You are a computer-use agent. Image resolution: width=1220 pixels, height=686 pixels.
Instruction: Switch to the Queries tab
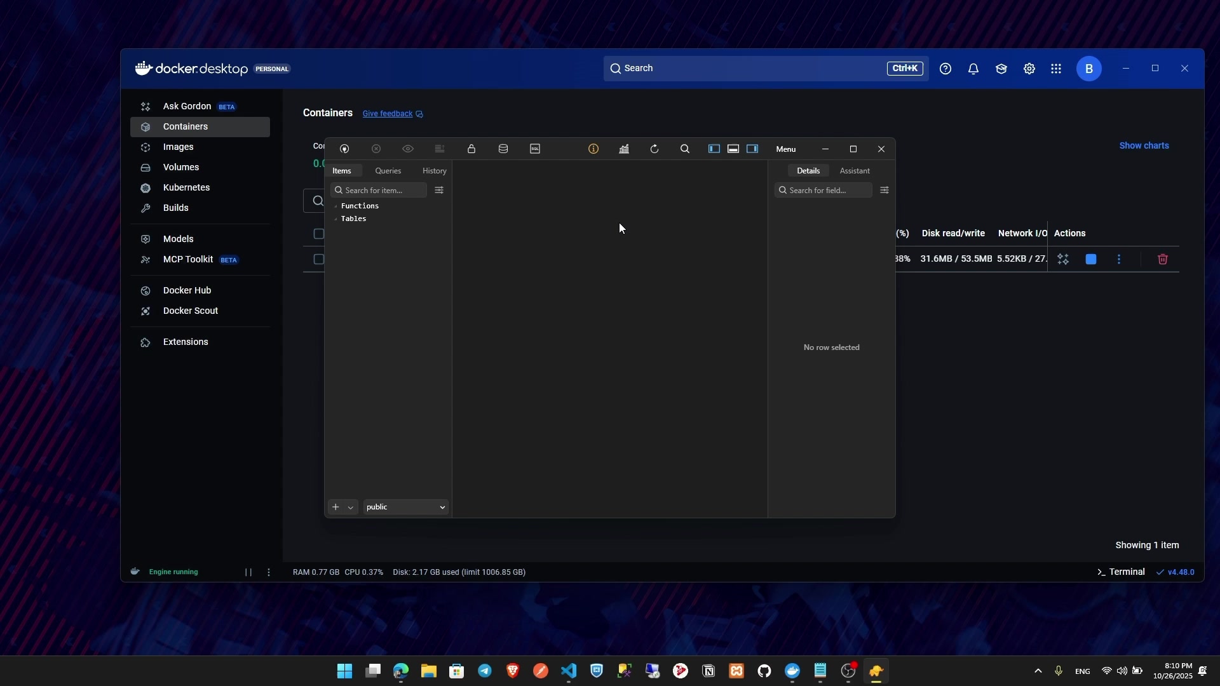click(x=388, y=171)
